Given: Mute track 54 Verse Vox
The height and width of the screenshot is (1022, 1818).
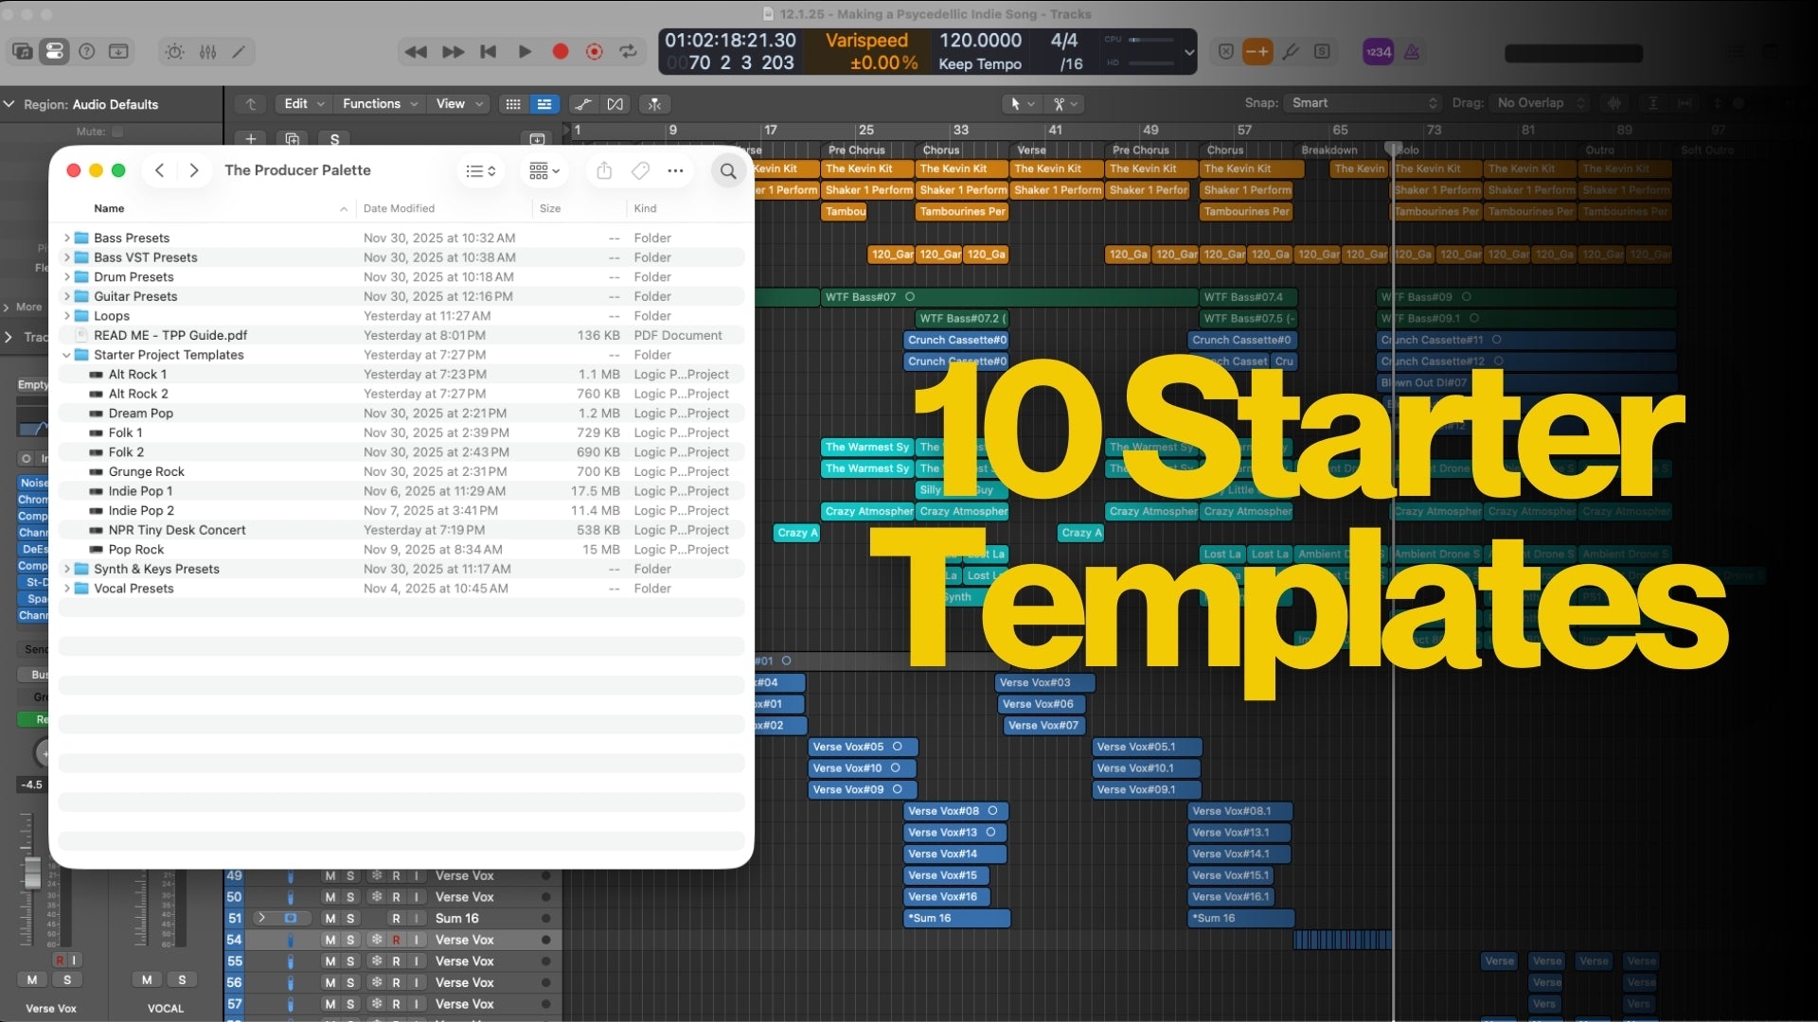Looking at the screenshot, I should click(x=330, y=940).
